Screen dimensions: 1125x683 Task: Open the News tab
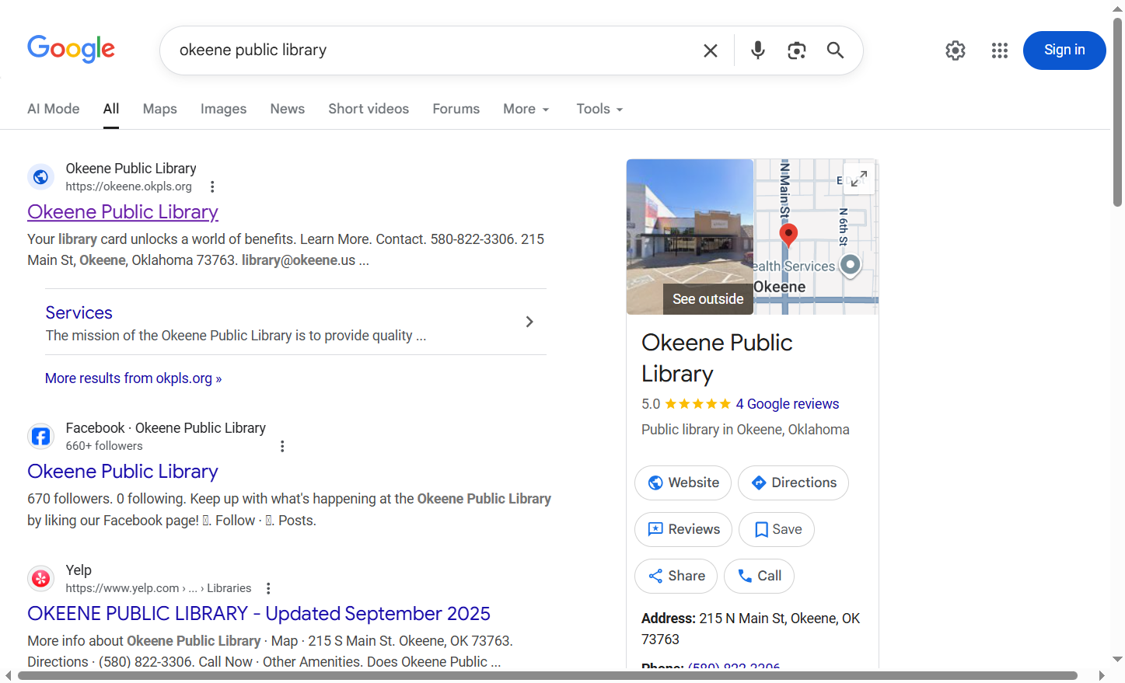tap(288, 110)
